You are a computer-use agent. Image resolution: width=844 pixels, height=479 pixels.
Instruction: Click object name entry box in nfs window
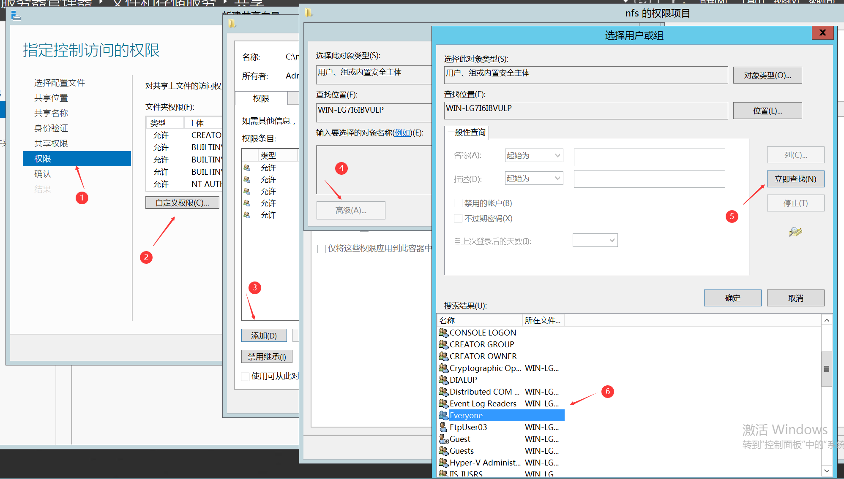(x=374, y=170)
